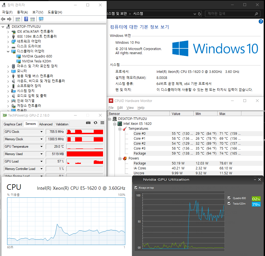Click the Device Manager forward arrow icon

coord(10,19)
